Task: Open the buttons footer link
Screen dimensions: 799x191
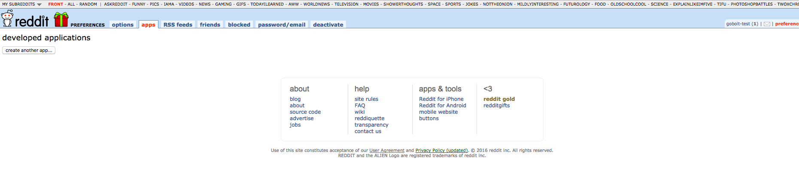Action: pyautogui.click(x=429, y=118)
